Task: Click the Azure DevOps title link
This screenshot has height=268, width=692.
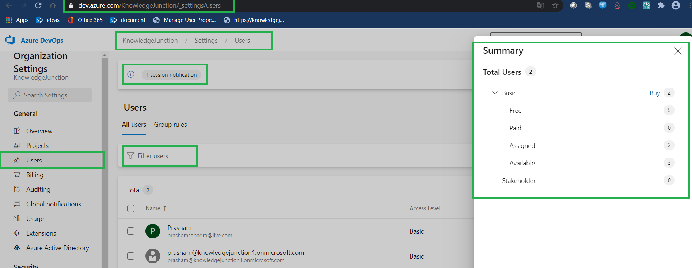Action: pos(42,41)
